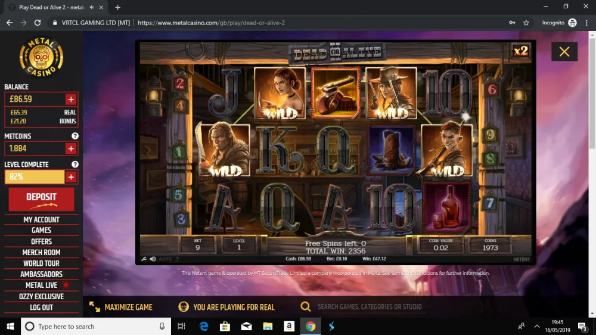Click the LEVEL value 1 box

click(239, 245)
